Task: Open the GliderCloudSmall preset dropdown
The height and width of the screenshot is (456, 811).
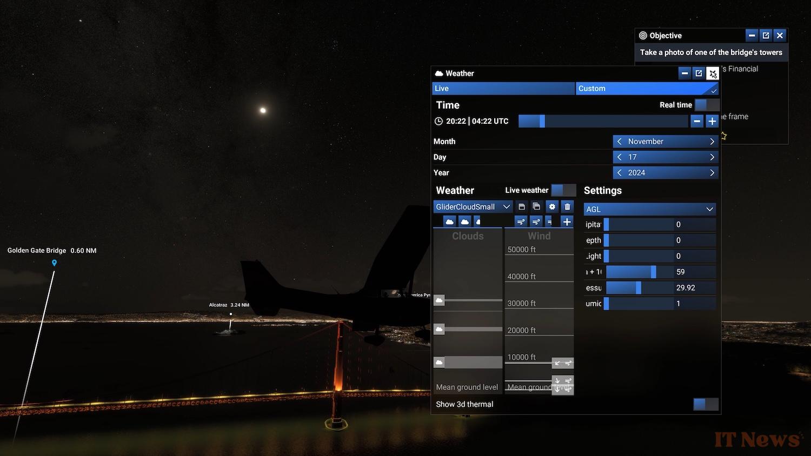Action: 473,206
